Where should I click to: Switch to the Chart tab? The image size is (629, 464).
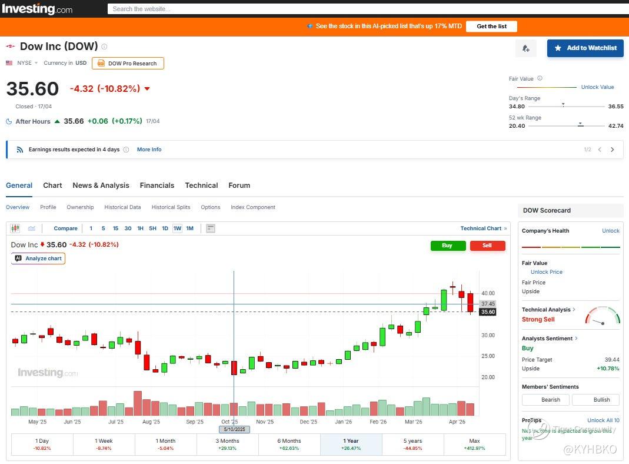52,185
